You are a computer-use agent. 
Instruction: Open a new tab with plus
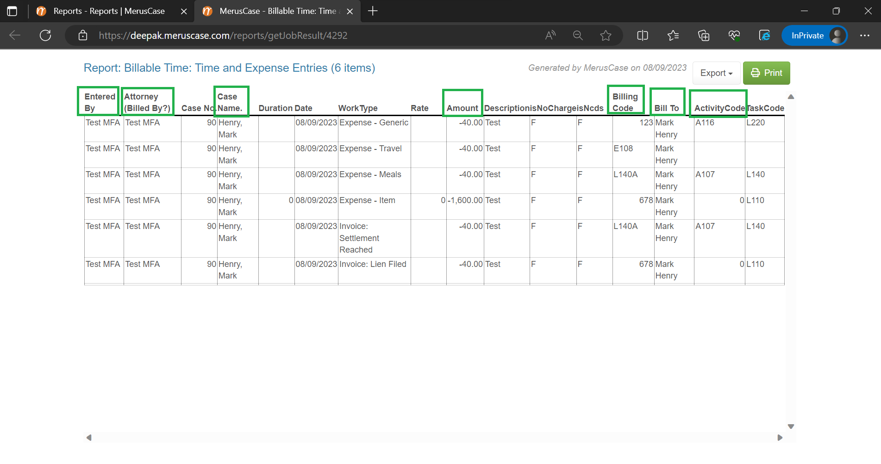click(373, 11)
